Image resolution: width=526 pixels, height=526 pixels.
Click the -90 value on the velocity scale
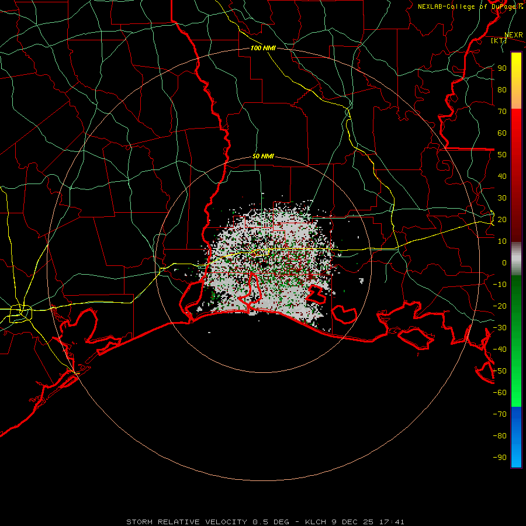click(x=500, y=458)
